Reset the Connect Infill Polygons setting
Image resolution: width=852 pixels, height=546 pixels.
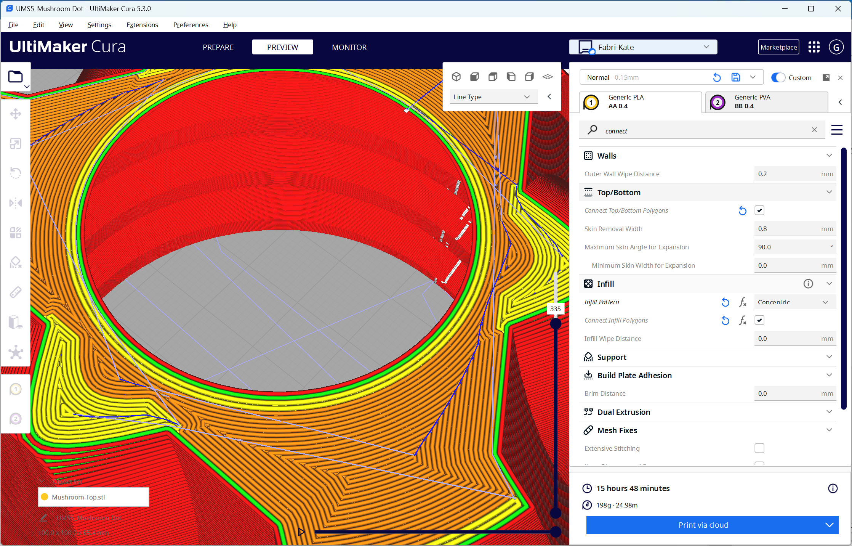click(725, 321)
